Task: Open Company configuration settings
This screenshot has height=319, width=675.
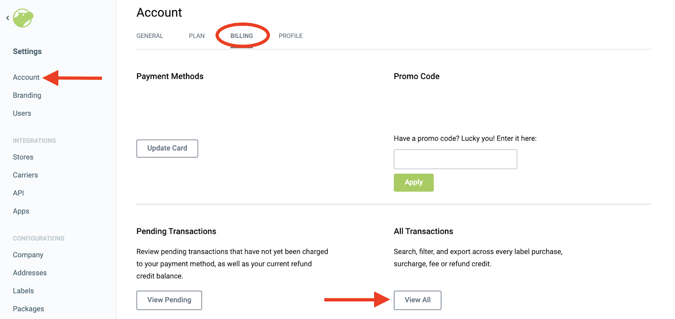Action: (28, 255)
